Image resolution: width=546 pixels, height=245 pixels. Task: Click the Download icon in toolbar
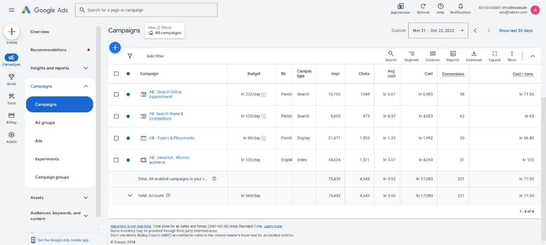(x=474, y=54)
